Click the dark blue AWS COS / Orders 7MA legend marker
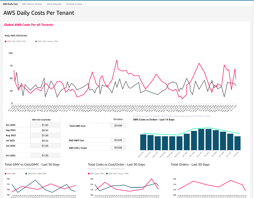This screenshot has width=254, height=198. click(x=106, y=174)
